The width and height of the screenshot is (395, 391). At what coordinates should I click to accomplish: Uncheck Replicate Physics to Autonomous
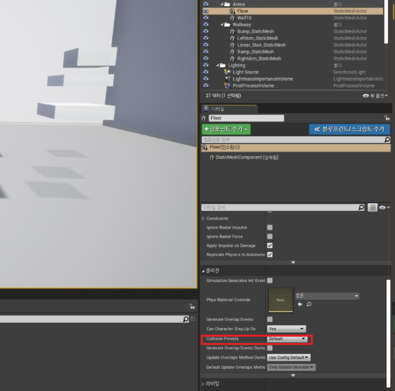point(270,255)
